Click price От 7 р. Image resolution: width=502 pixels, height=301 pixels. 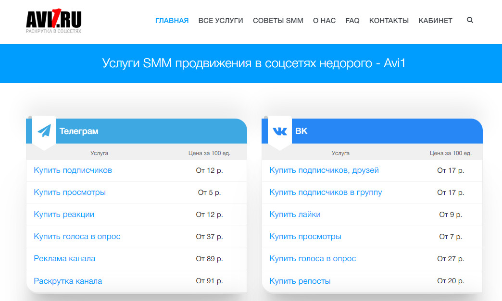pyautogui.click(x=451, y=237)
